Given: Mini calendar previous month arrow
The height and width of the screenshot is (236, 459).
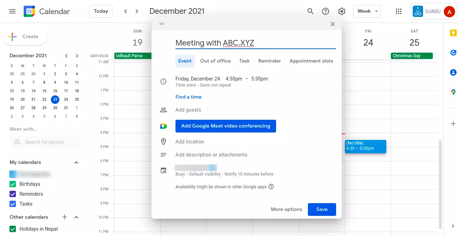Looking at the screenshot, I should pos(66,56).
